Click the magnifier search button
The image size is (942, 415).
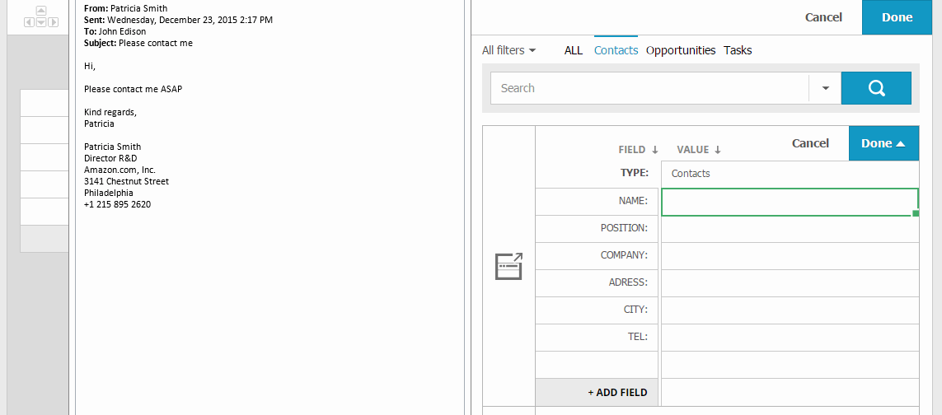click(x=876, y=88)
